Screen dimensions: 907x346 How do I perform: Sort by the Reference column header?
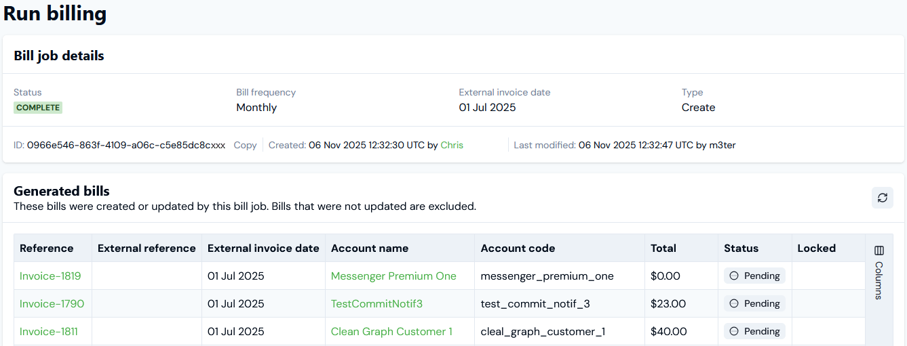[x=46, y=248]
